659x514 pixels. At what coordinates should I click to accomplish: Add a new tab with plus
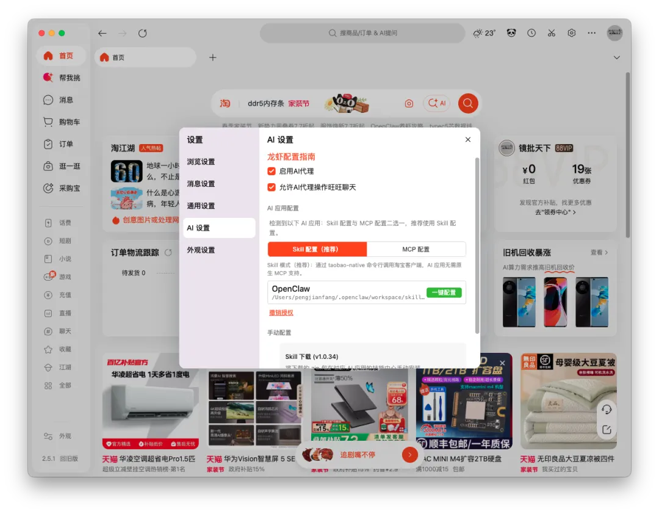coord(213,57)
